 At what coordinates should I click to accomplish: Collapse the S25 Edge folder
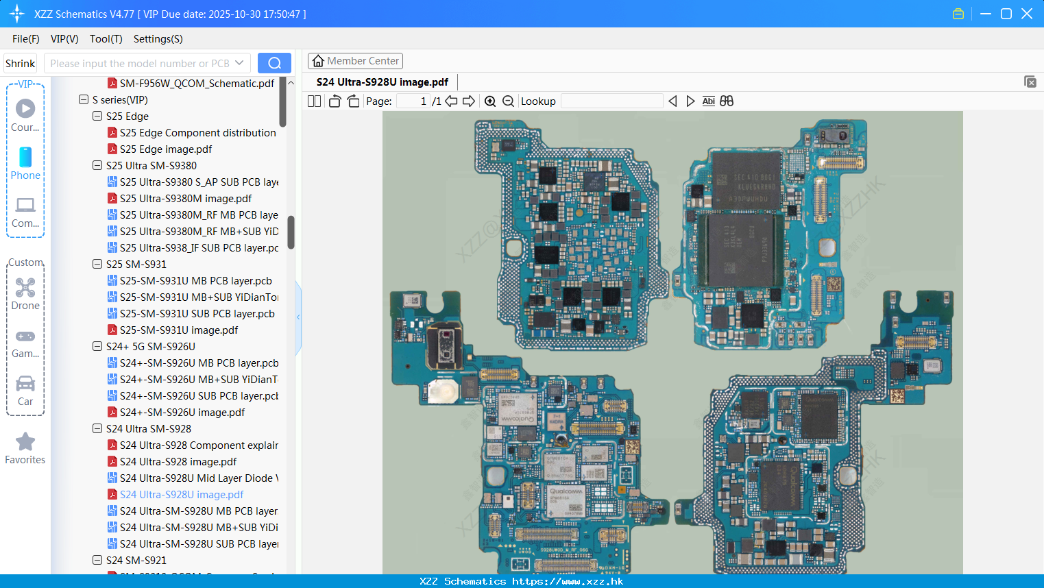(97, 116)
